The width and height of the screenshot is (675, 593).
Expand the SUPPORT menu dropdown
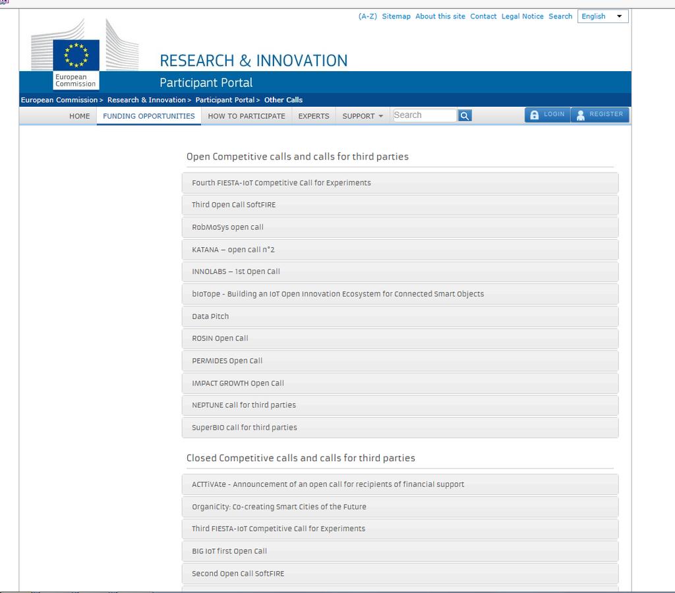point(363,116)
